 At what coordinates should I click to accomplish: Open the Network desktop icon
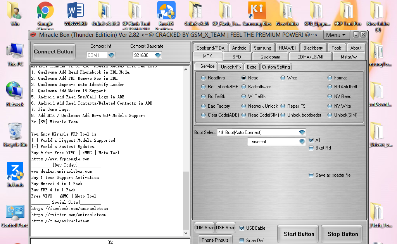(x=15, y=95)
